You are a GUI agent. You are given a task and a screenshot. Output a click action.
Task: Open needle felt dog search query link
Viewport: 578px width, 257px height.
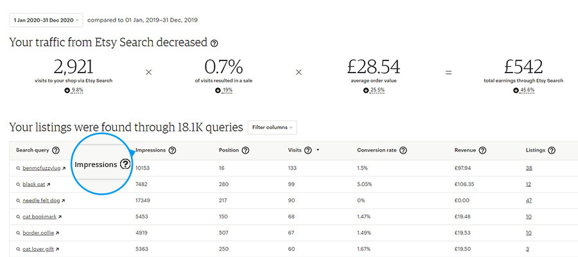(41, 200)
